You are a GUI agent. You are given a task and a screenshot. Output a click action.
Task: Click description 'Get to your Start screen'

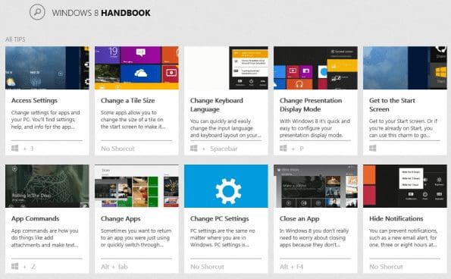[x=403, y=128]
